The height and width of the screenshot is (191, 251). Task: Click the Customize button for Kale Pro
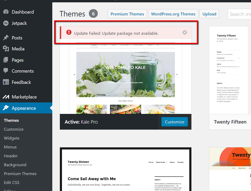[174, 122]
